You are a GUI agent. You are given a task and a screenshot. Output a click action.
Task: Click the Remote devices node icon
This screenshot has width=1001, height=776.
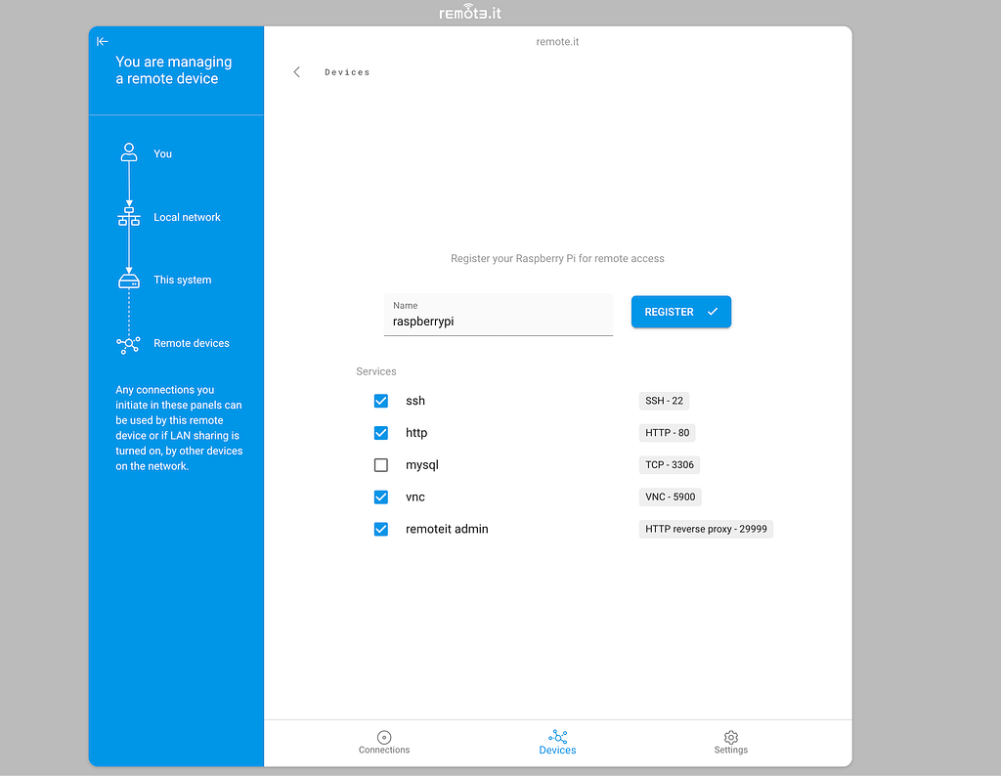[129, 344]
